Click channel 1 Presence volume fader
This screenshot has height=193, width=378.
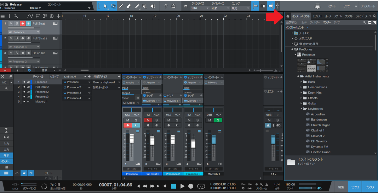[132, 138]
